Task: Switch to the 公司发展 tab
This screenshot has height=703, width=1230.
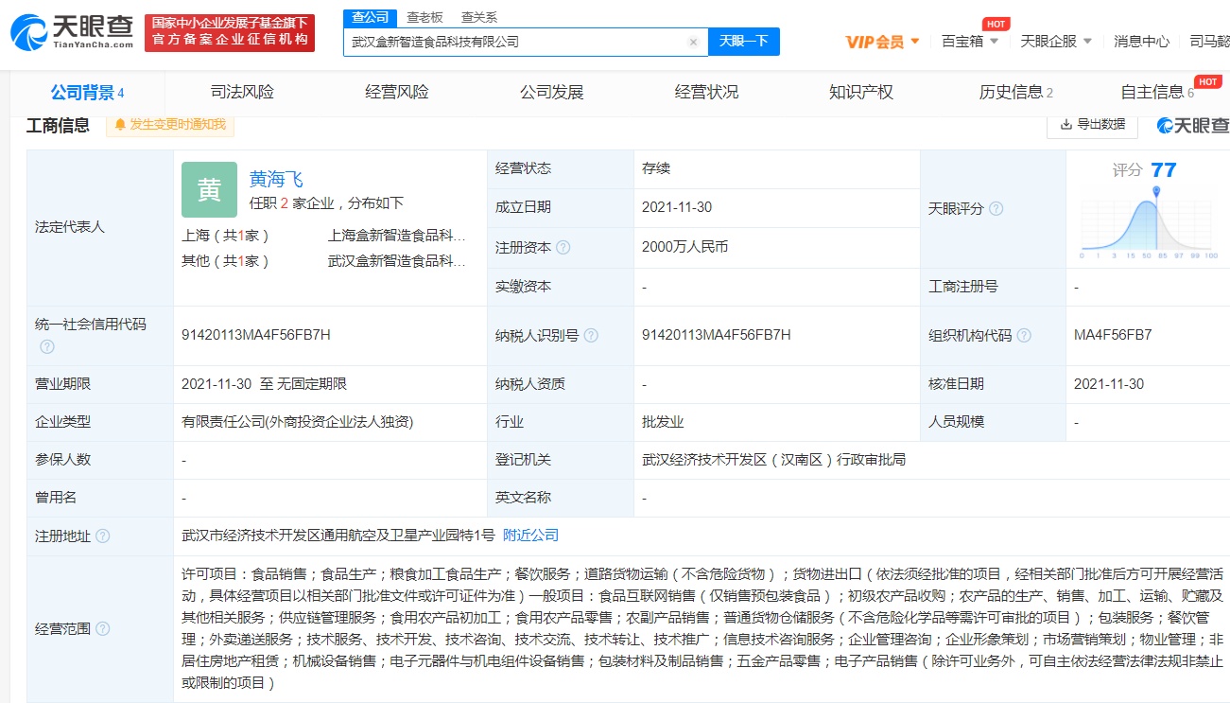Action: (552, 93)
